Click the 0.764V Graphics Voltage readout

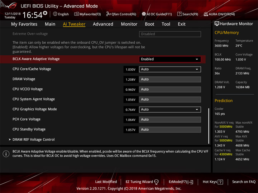pyautogui.click(x=130, y=110)
